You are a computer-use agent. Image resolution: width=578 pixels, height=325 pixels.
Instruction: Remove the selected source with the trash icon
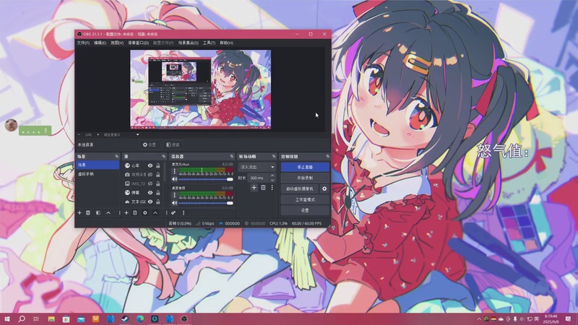coord(135,212)
